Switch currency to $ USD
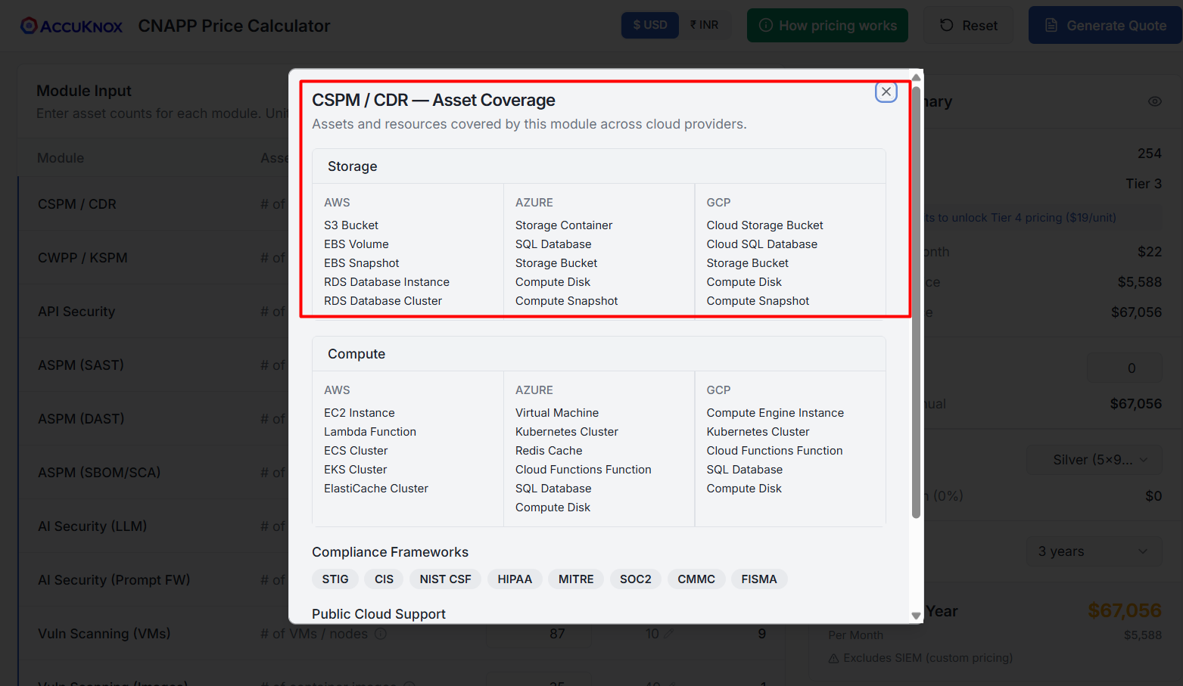The width and height of the screenshot is (1183, 686). [650, 25]
